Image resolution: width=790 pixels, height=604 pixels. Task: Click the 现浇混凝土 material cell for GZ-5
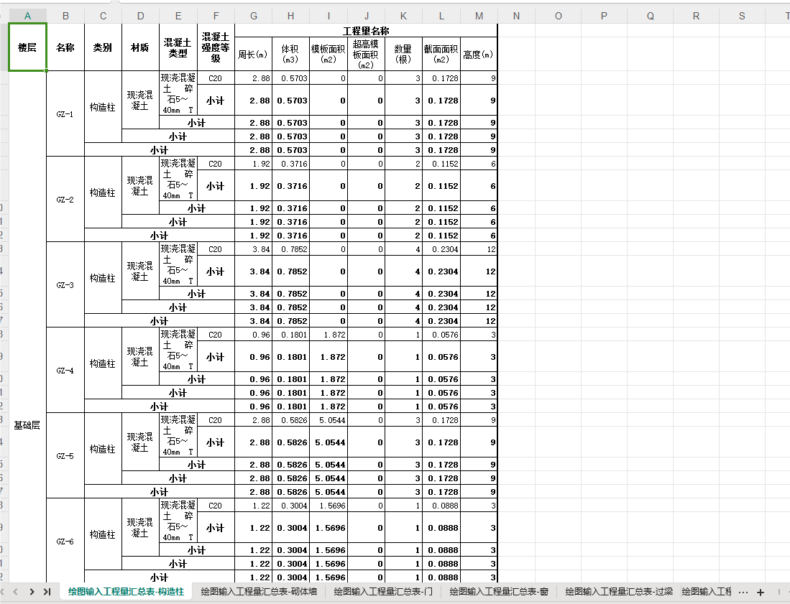pos(141,442)
